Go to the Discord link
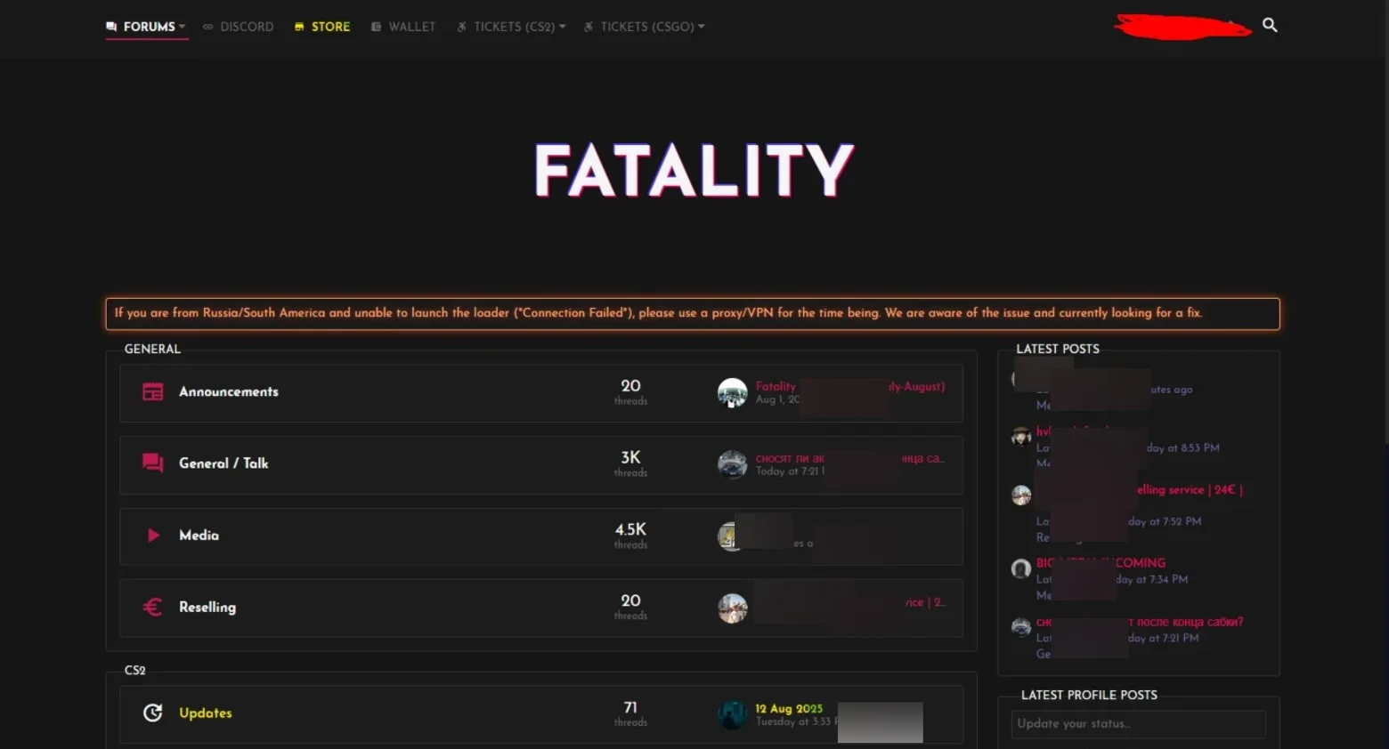1389x749 pixels. (x=239, y=27)
